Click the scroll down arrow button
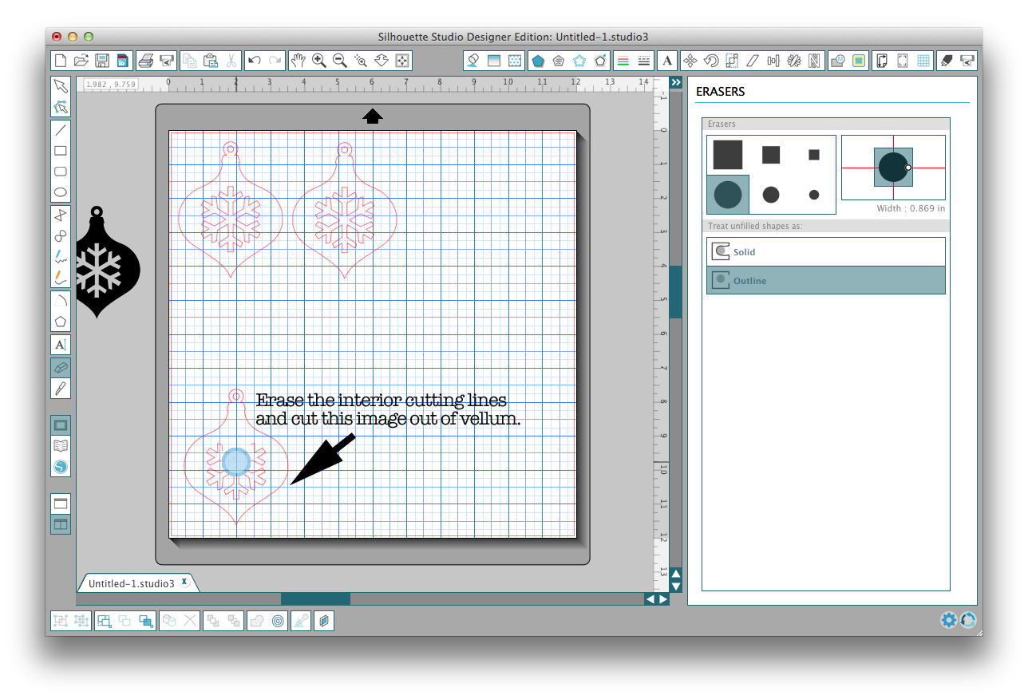 coord(675,586)
